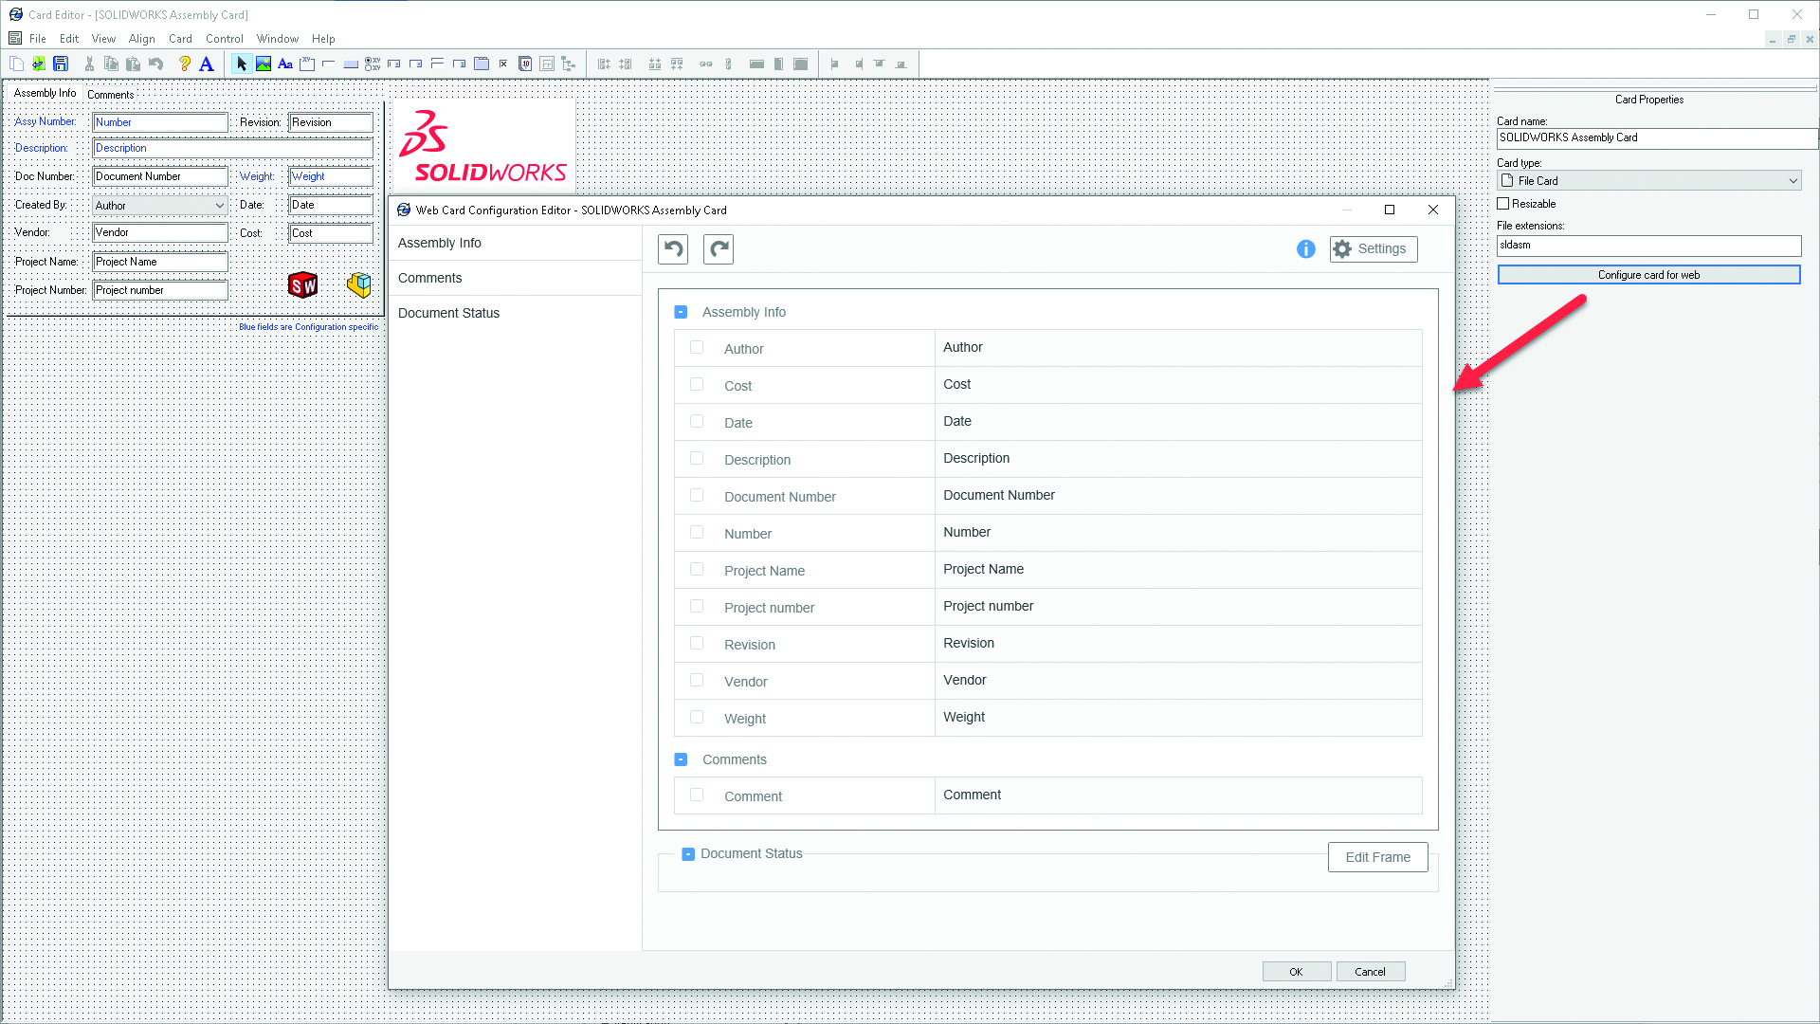Select the Checkbox control tool
The image size is (1820, 1024).
click(503, 64)
